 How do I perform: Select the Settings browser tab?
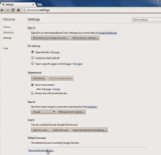click(x=18, y=5)
